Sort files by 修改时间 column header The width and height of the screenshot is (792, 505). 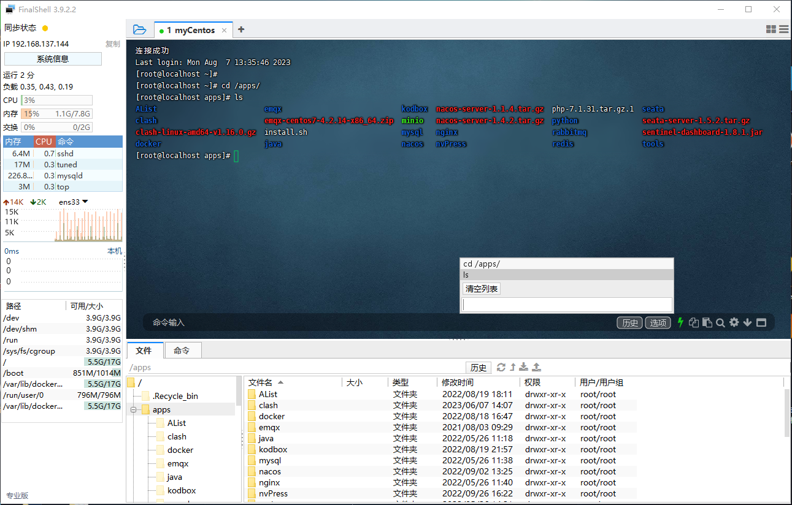pos(478,382)
